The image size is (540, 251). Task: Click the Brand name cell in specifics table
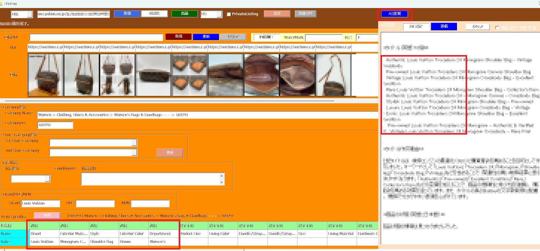coord(44,234)
